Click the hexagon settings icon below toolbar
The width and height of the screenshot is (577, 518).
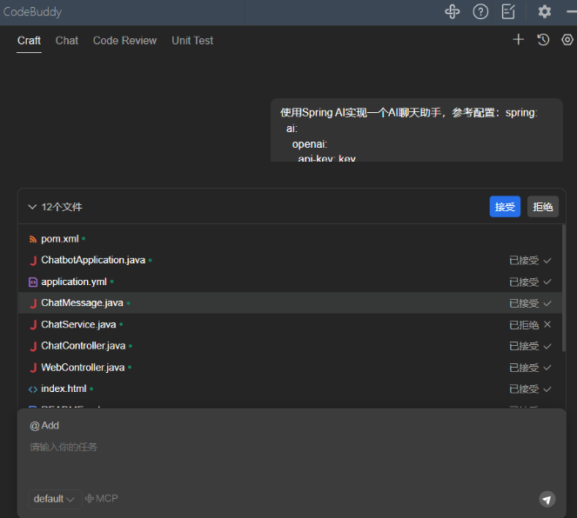(567, 40)
